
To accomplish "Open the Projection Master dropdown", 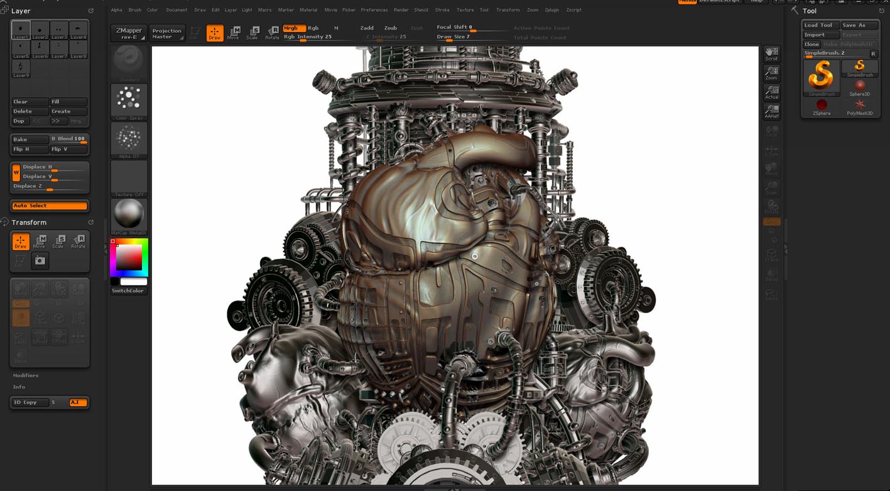I will pyautogui.click(x=167, y=33).
